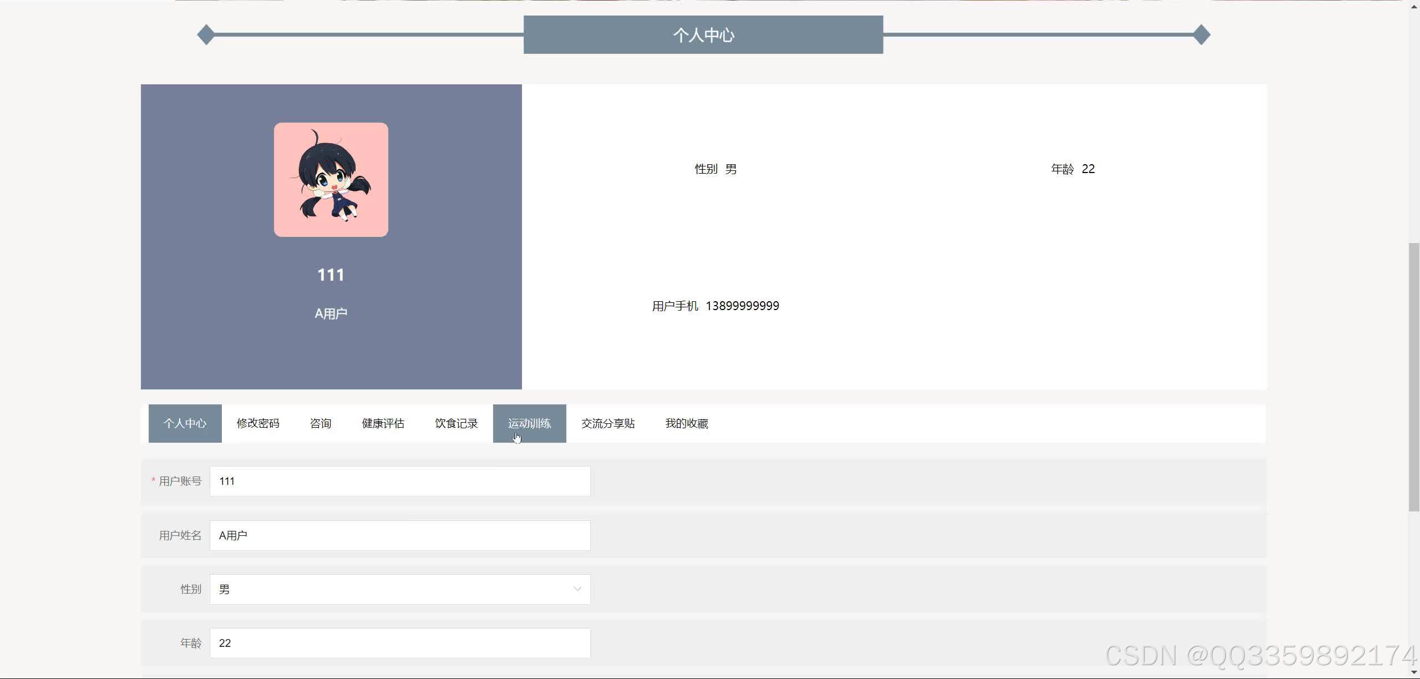
Task: Click the 用户账号 input field
Action: point(399,481)
